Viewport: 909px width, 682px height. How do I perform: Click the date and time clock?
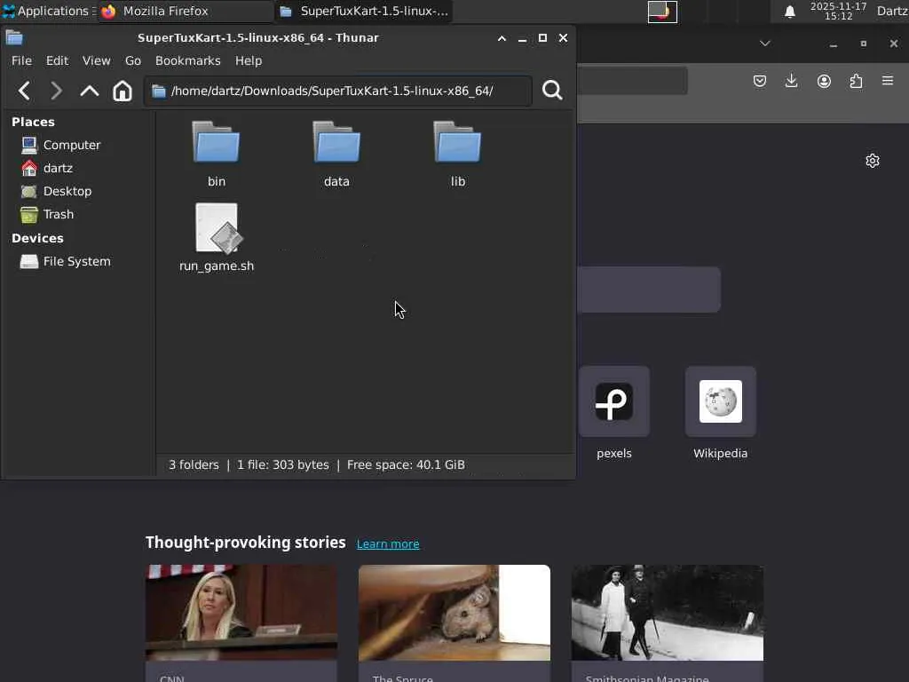click(838, 11)
